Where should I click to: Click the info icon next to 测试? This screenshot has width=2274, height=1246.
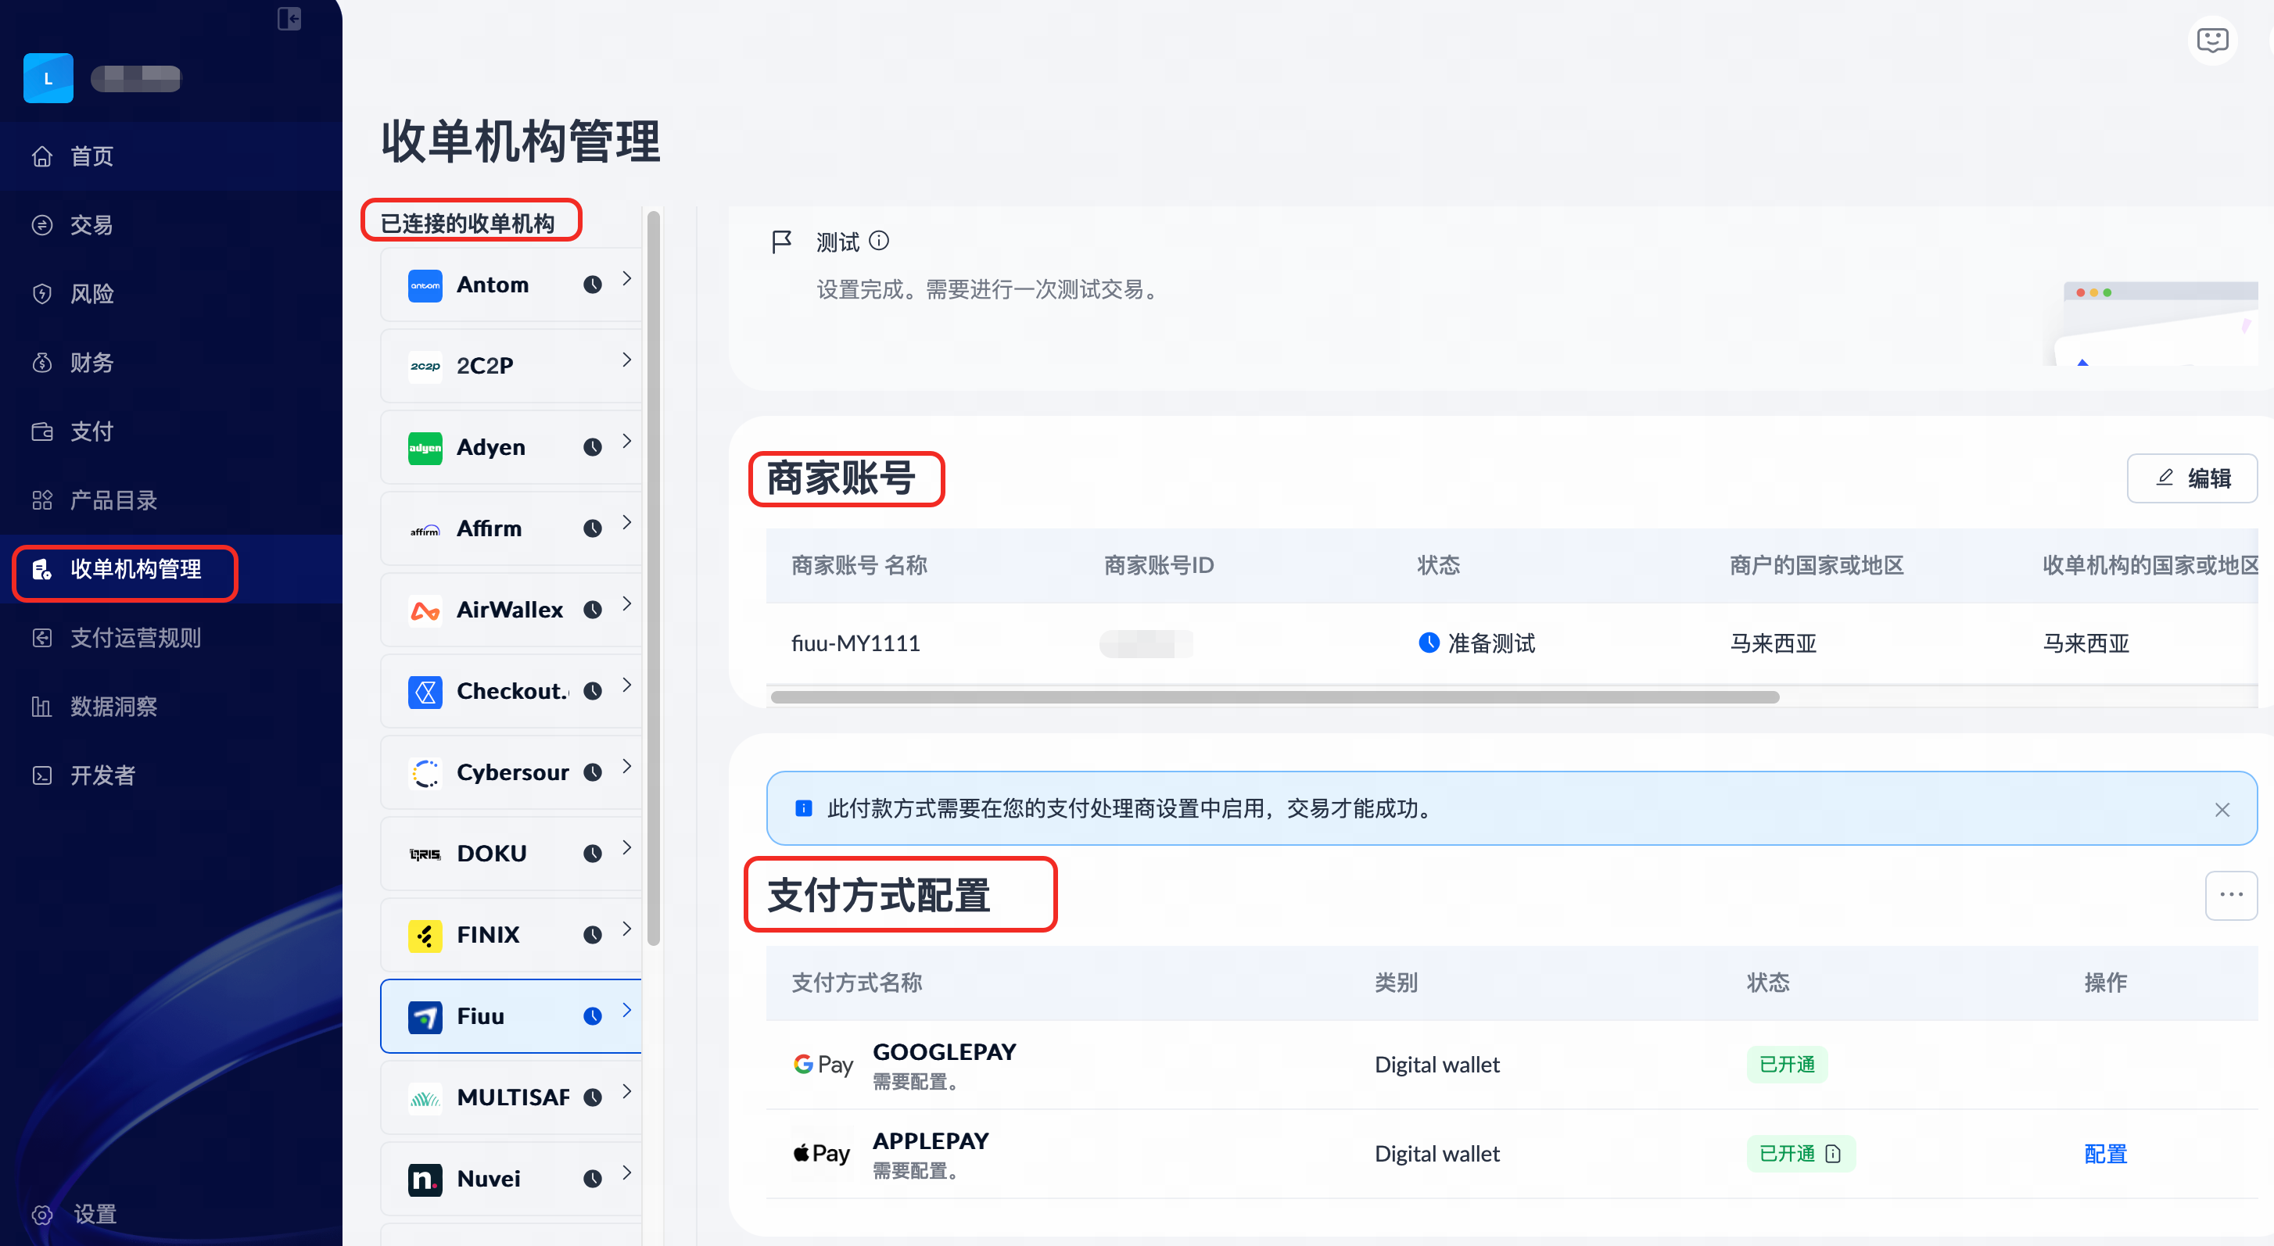point(878,240)
